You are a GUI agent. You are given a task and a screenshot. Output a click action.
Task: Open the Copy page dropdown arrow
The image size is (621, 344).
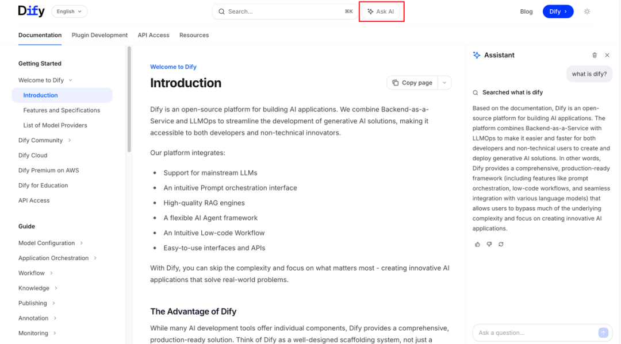tap(444, 83)
